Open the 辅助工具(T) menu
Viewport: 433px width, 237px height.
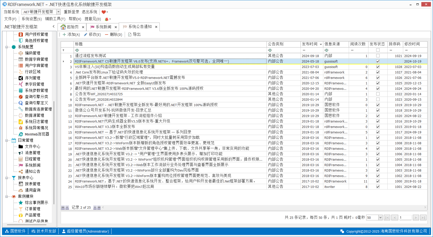click(55, 19)
